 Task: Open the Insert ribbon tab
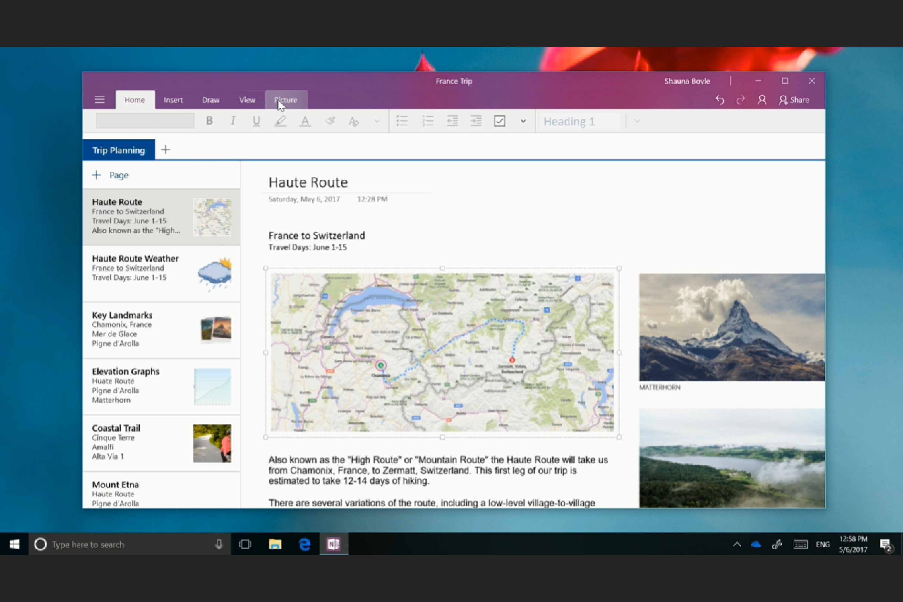tap(173, 100)
